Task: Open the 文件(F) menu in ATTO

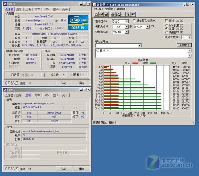Action: [x=98, y=9]
